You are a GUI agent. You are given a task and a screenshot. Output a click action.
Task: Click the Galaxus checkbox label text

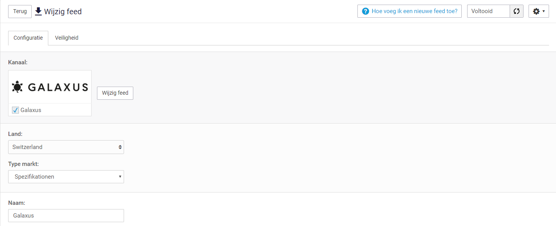coord(31,110)
